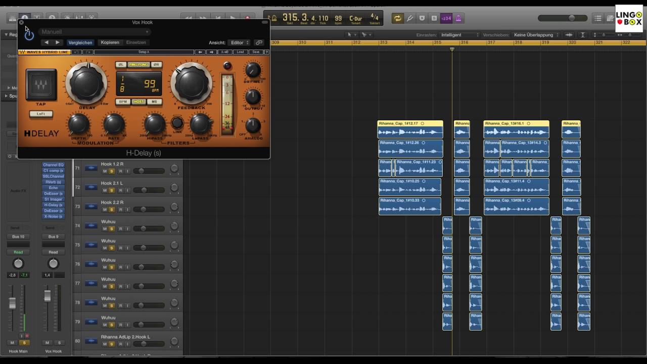Click the count-in 1234 button
The image size is (647, 364).
(x=446, y=18)
